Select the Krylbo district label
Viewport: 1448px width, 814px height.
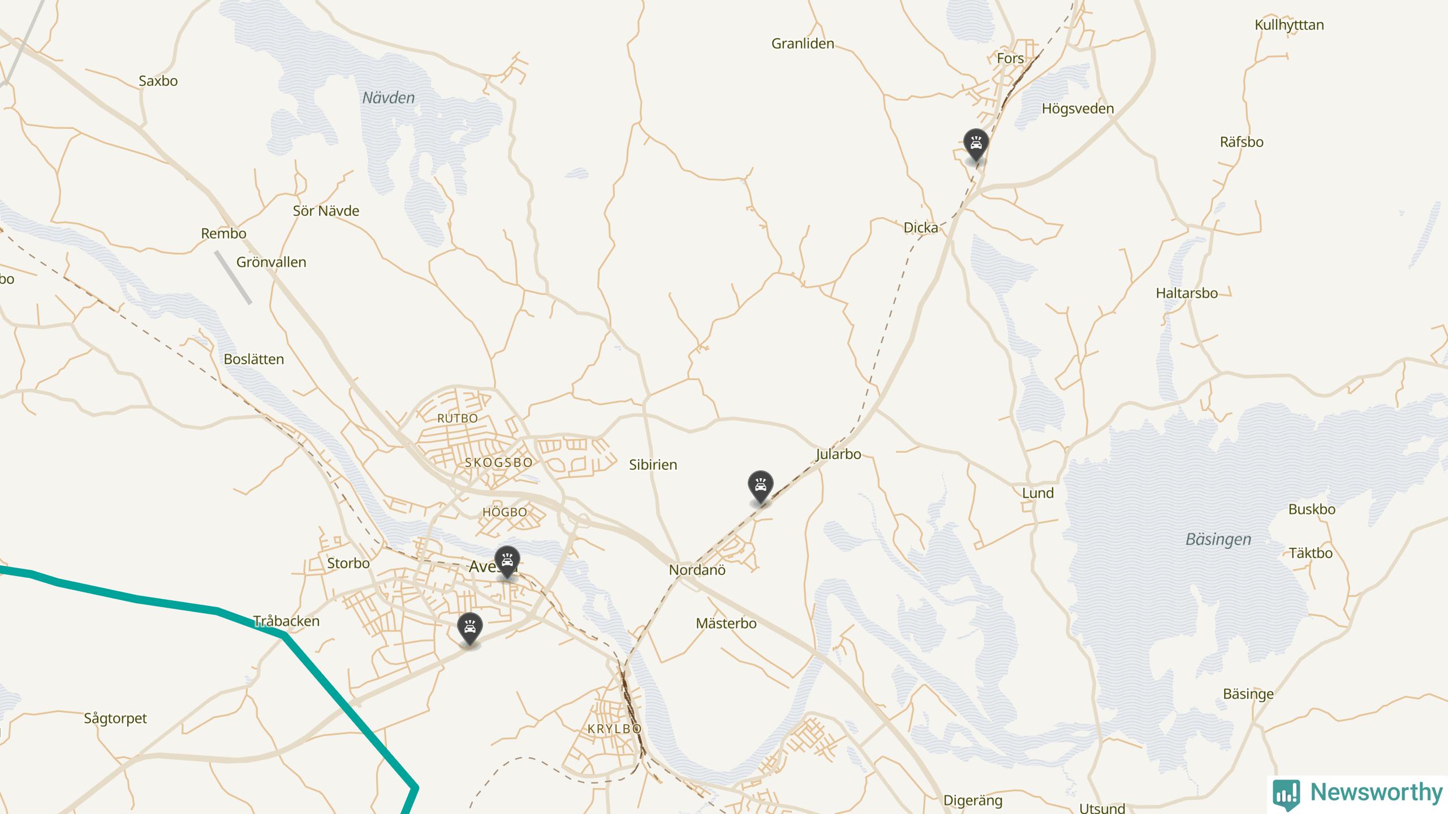pos(614,729)
